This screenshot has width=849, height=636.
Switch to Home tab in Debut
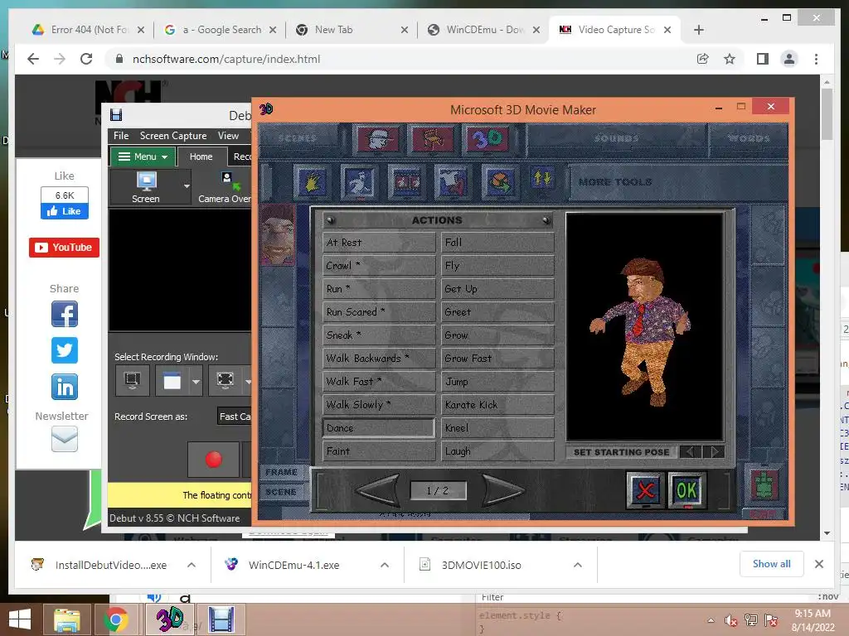coord(201,157)
